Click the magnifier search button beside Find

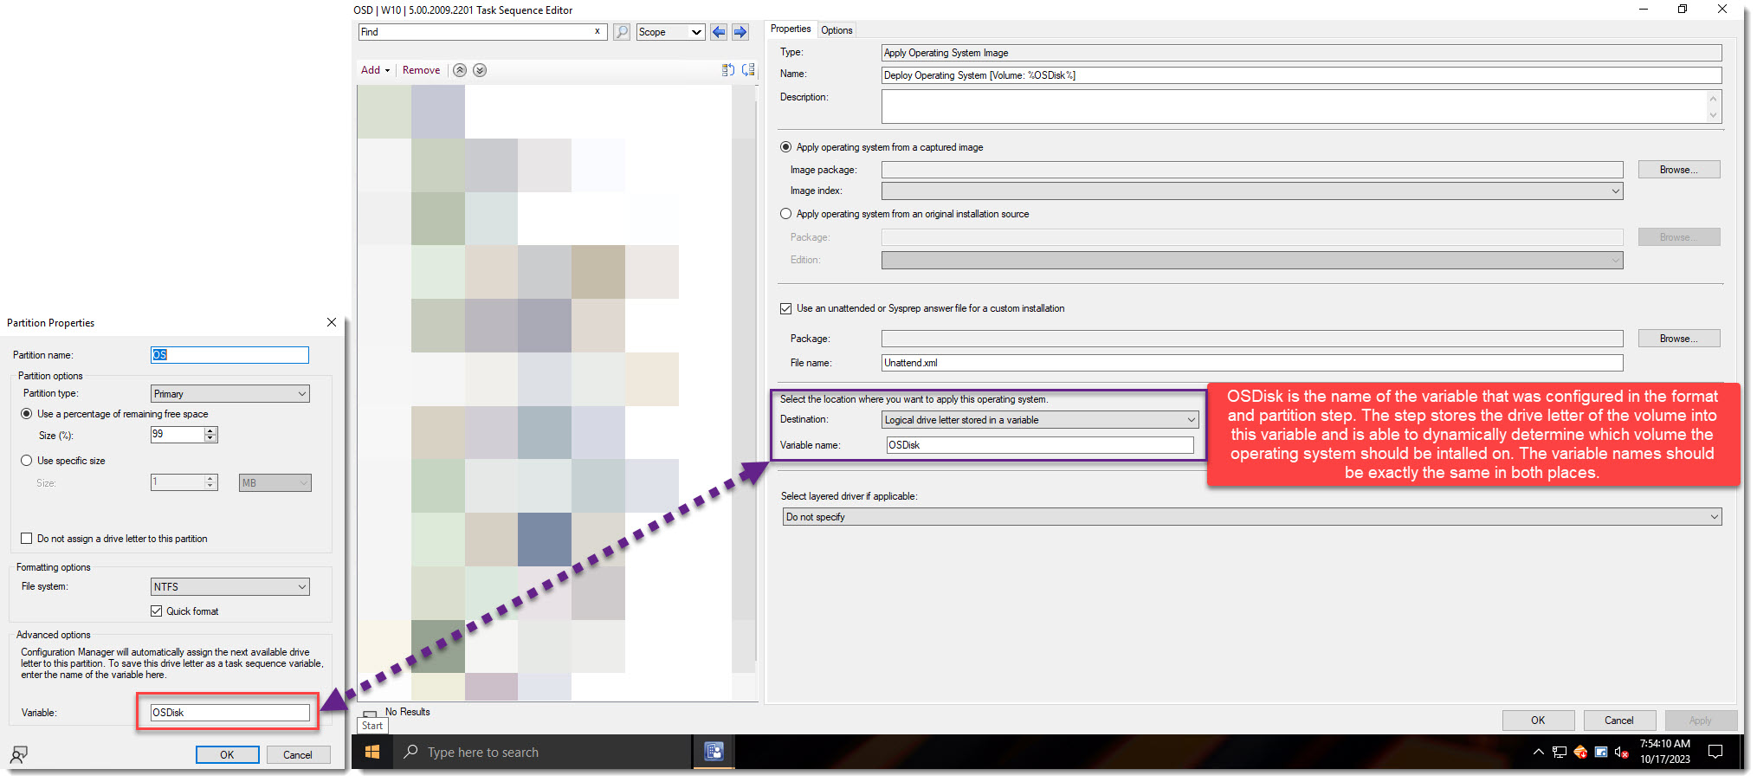pyautogui.click(x=622, y=32)
